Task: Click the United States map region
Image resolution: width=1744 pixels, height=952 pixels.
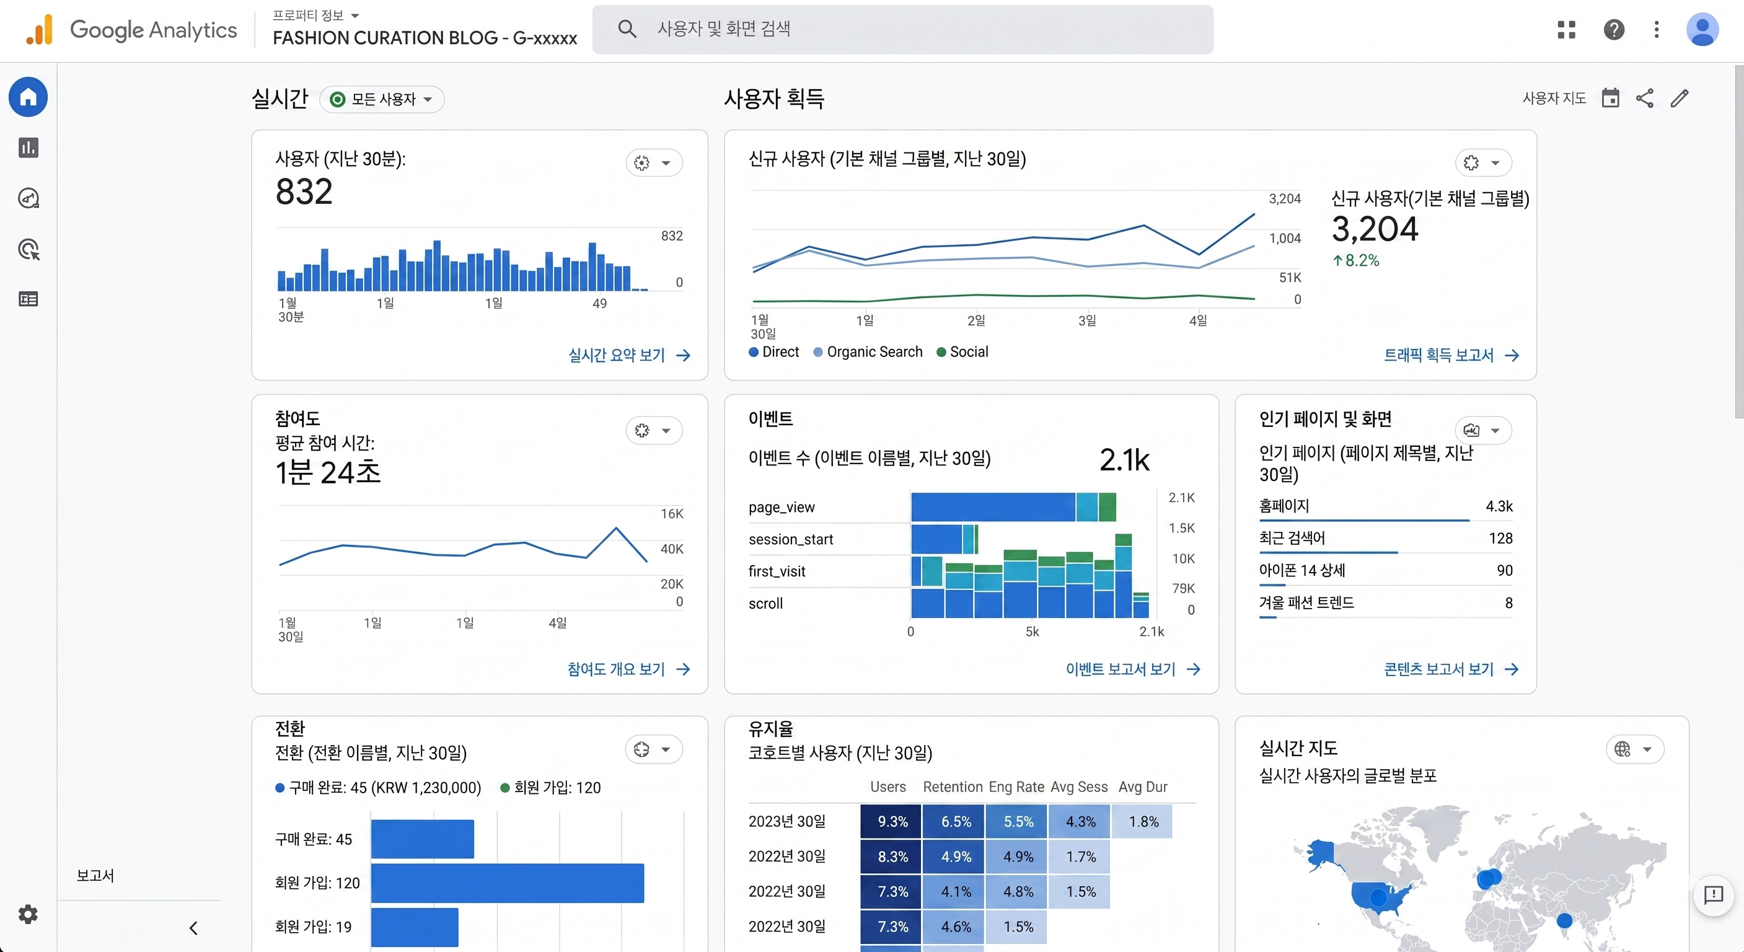Action: (x=1378, y=898)
